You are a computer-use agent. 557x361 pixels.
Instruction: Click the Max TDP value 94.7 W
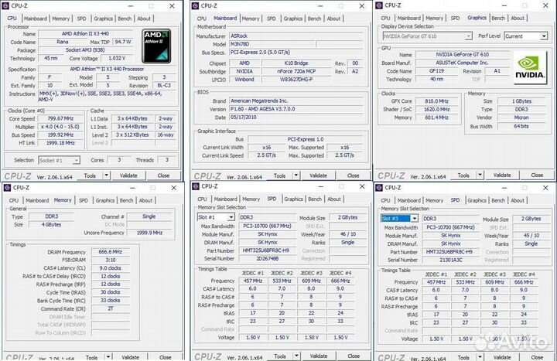(123, 42)
